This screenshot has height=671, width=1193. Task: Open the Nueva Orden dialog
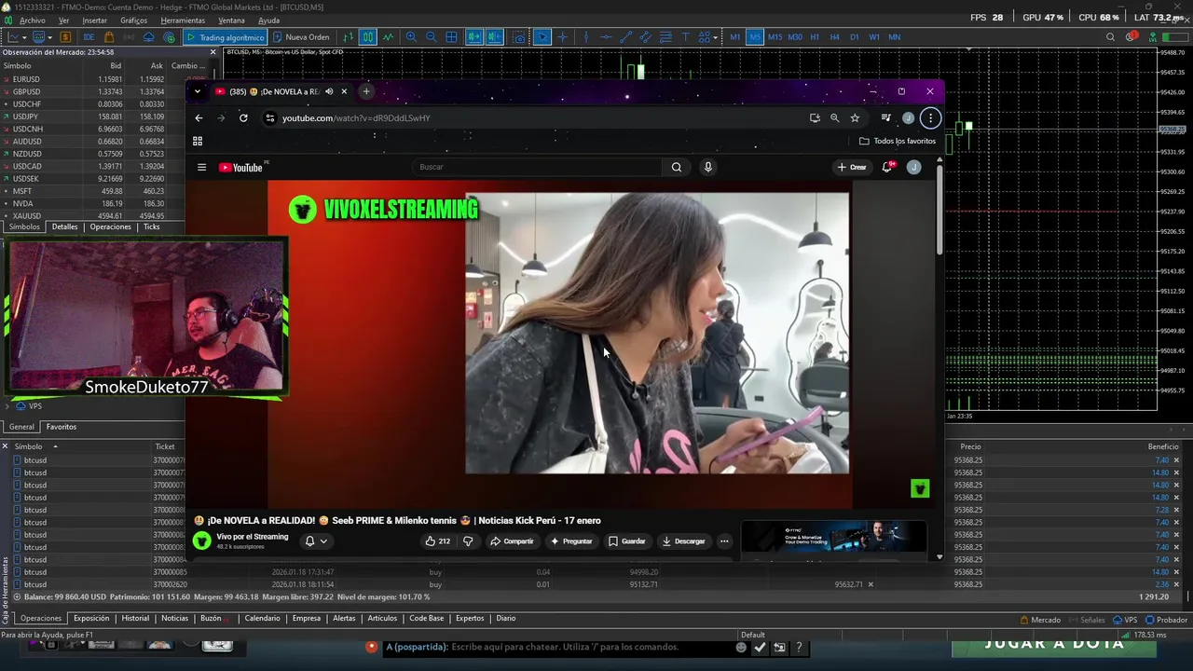pos(301,37)
